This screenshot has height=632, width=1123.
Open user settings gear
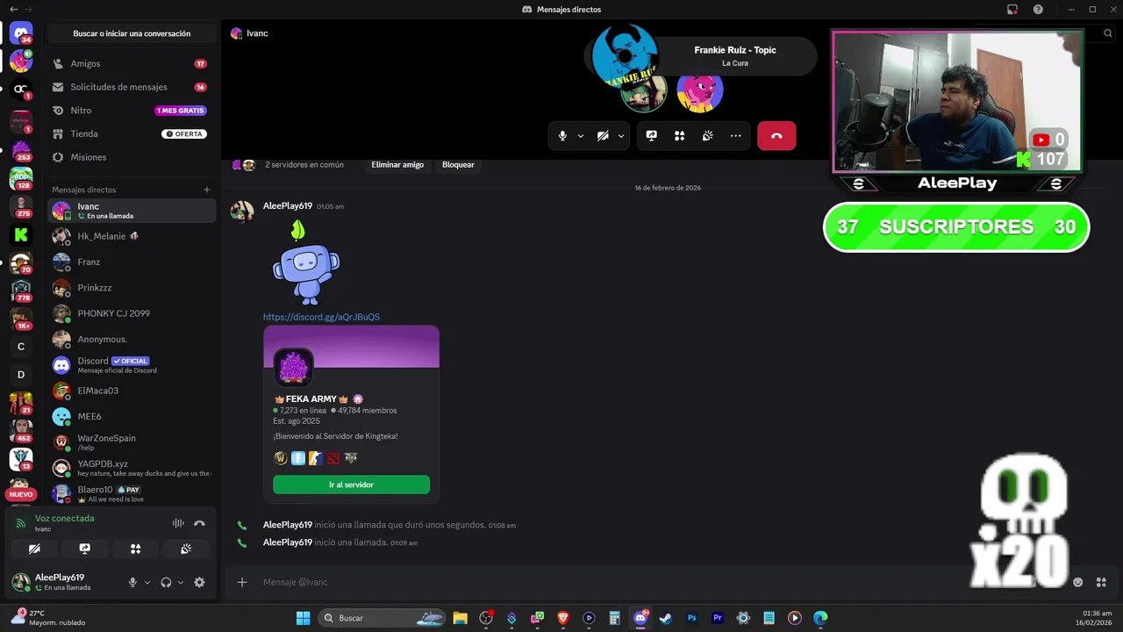[x=199, y=582]
